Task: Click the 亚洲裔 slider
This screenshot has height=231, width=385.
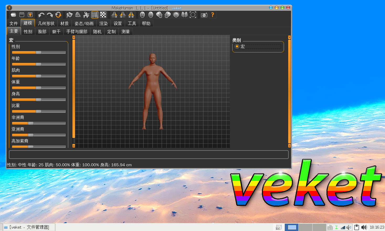Action: point(39,135)
